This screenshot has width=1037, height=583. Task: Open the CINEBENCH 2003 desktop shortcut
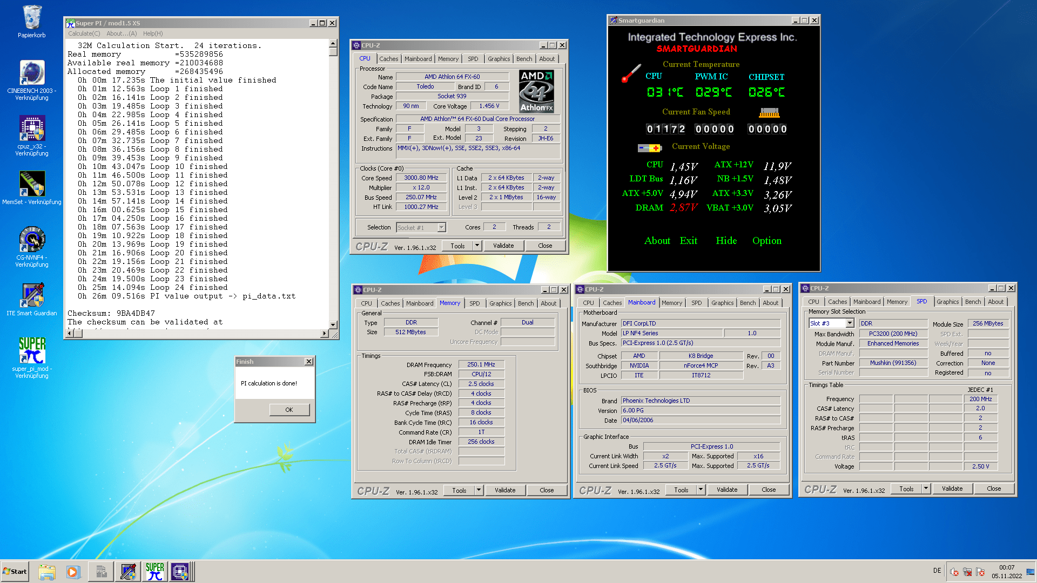(32, 79)
